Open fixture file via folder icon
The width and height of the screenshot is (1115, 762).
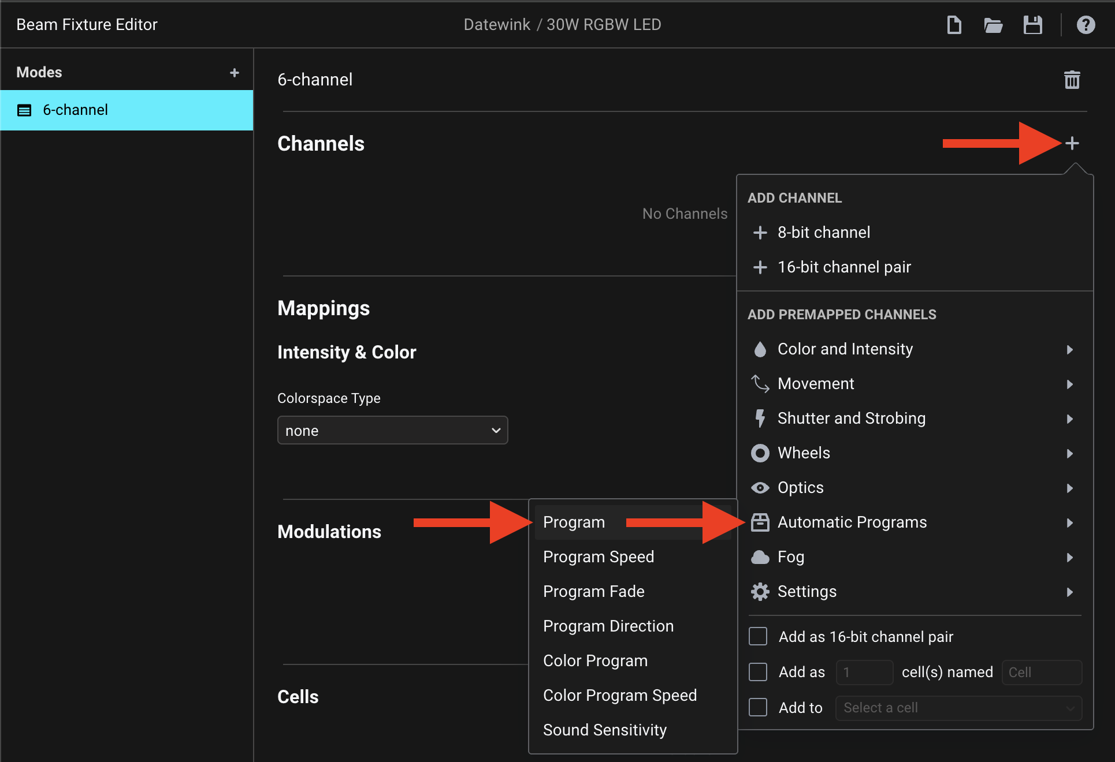[993, 25]
